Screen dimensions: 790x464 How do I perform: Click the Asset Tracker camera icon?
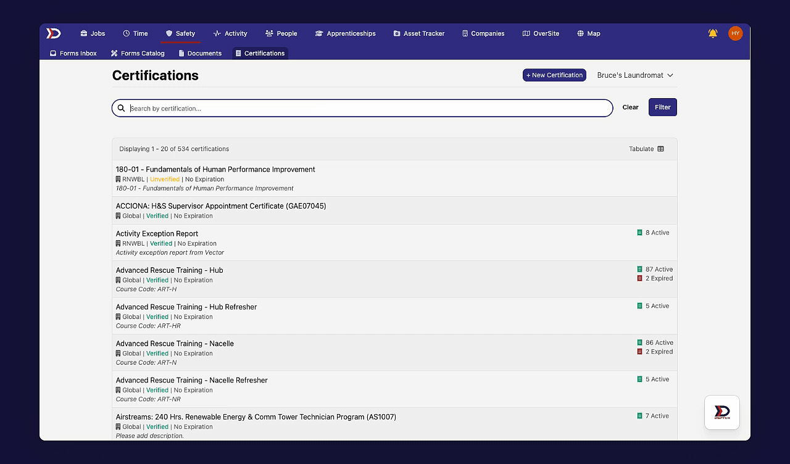(397, 33)
